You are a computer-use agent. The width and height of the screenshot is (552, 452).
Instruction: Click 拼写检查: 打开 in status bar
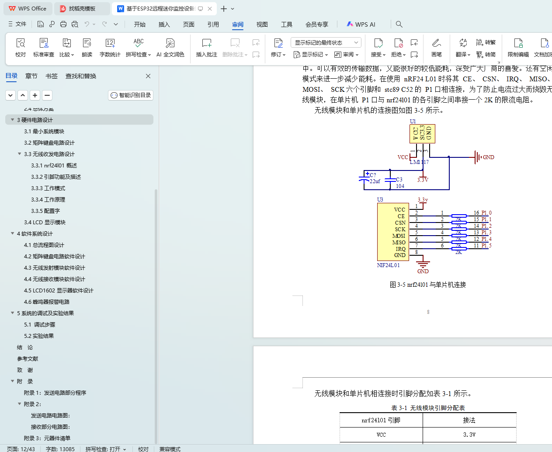pyautogui.click(x=106, y=449)
